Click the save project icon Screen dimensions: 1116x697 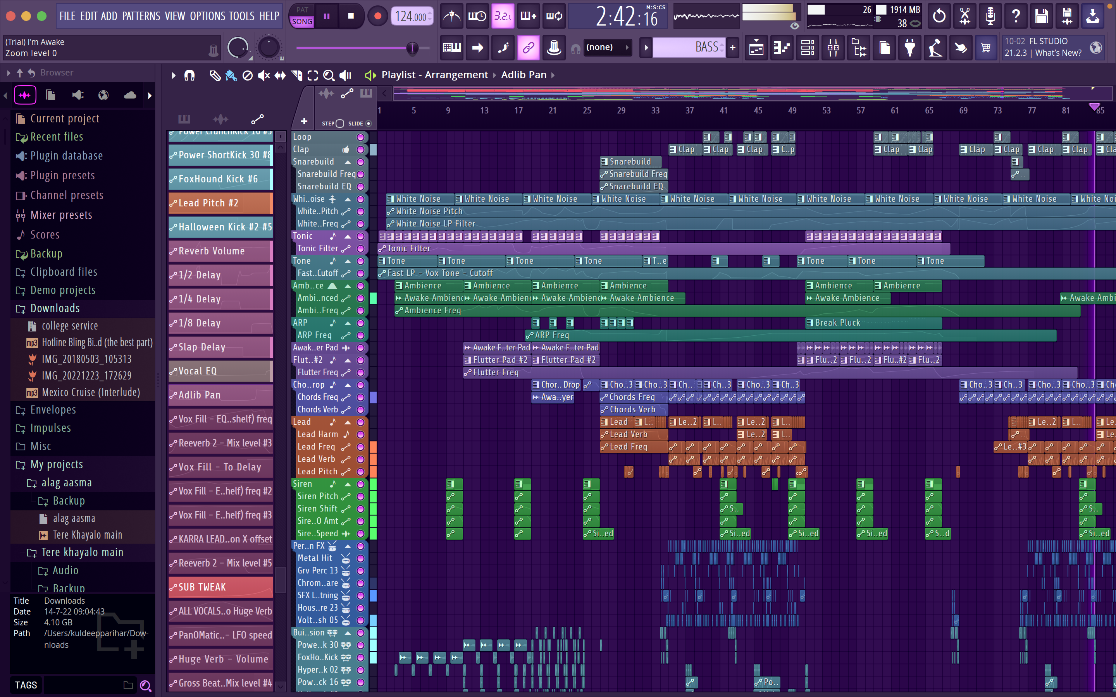coord(1041,17)
